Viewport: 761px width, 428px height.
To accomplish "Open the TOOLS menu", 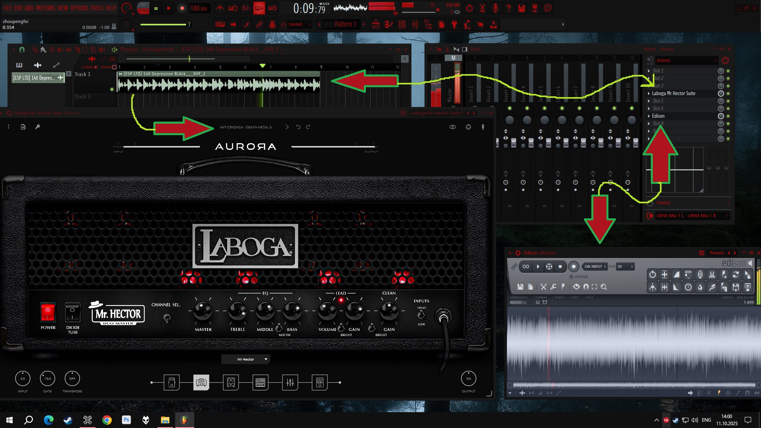I will point(97,8).
